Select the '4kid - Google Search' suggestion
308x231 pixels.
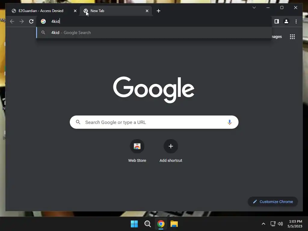coord(154,32)
